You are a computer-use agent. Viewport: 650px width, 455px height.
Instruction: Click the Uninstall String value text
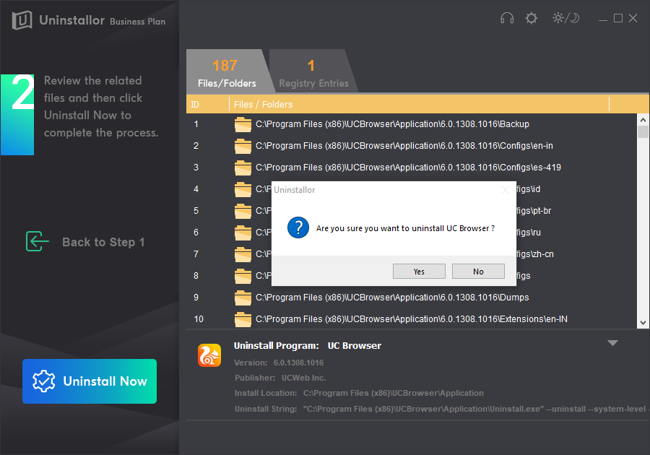pos(474,409)
